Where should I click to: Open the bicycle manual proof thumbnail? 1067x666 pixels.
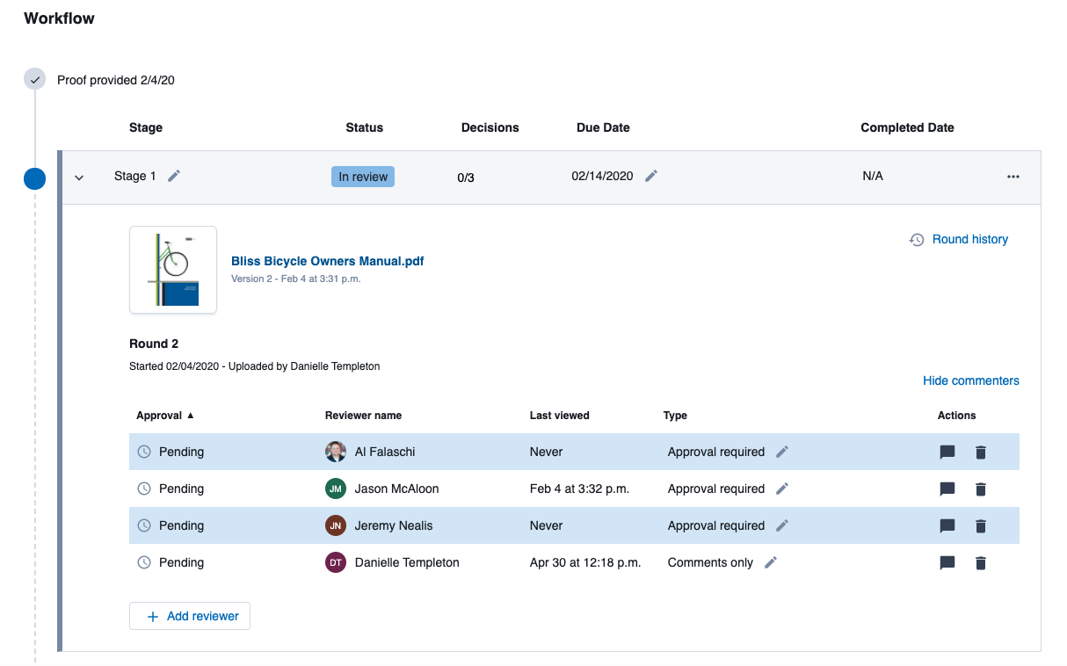pyautogui.click(x=173, y=270)
